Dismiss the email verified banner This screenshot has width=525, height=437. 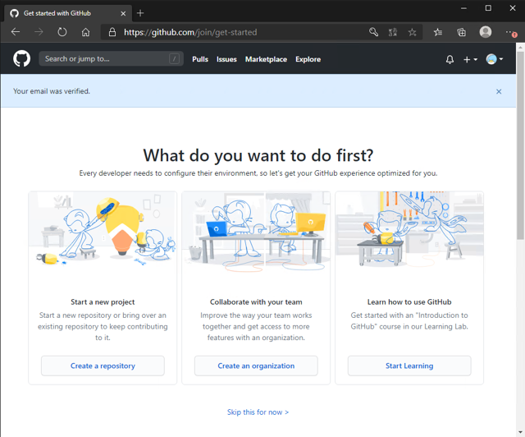click(x=499, y=91)
